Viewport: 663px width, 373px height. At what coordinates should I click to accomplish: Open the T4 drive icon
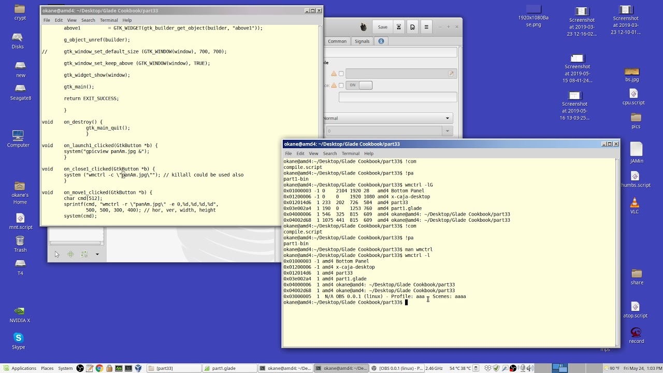point(20,267)
